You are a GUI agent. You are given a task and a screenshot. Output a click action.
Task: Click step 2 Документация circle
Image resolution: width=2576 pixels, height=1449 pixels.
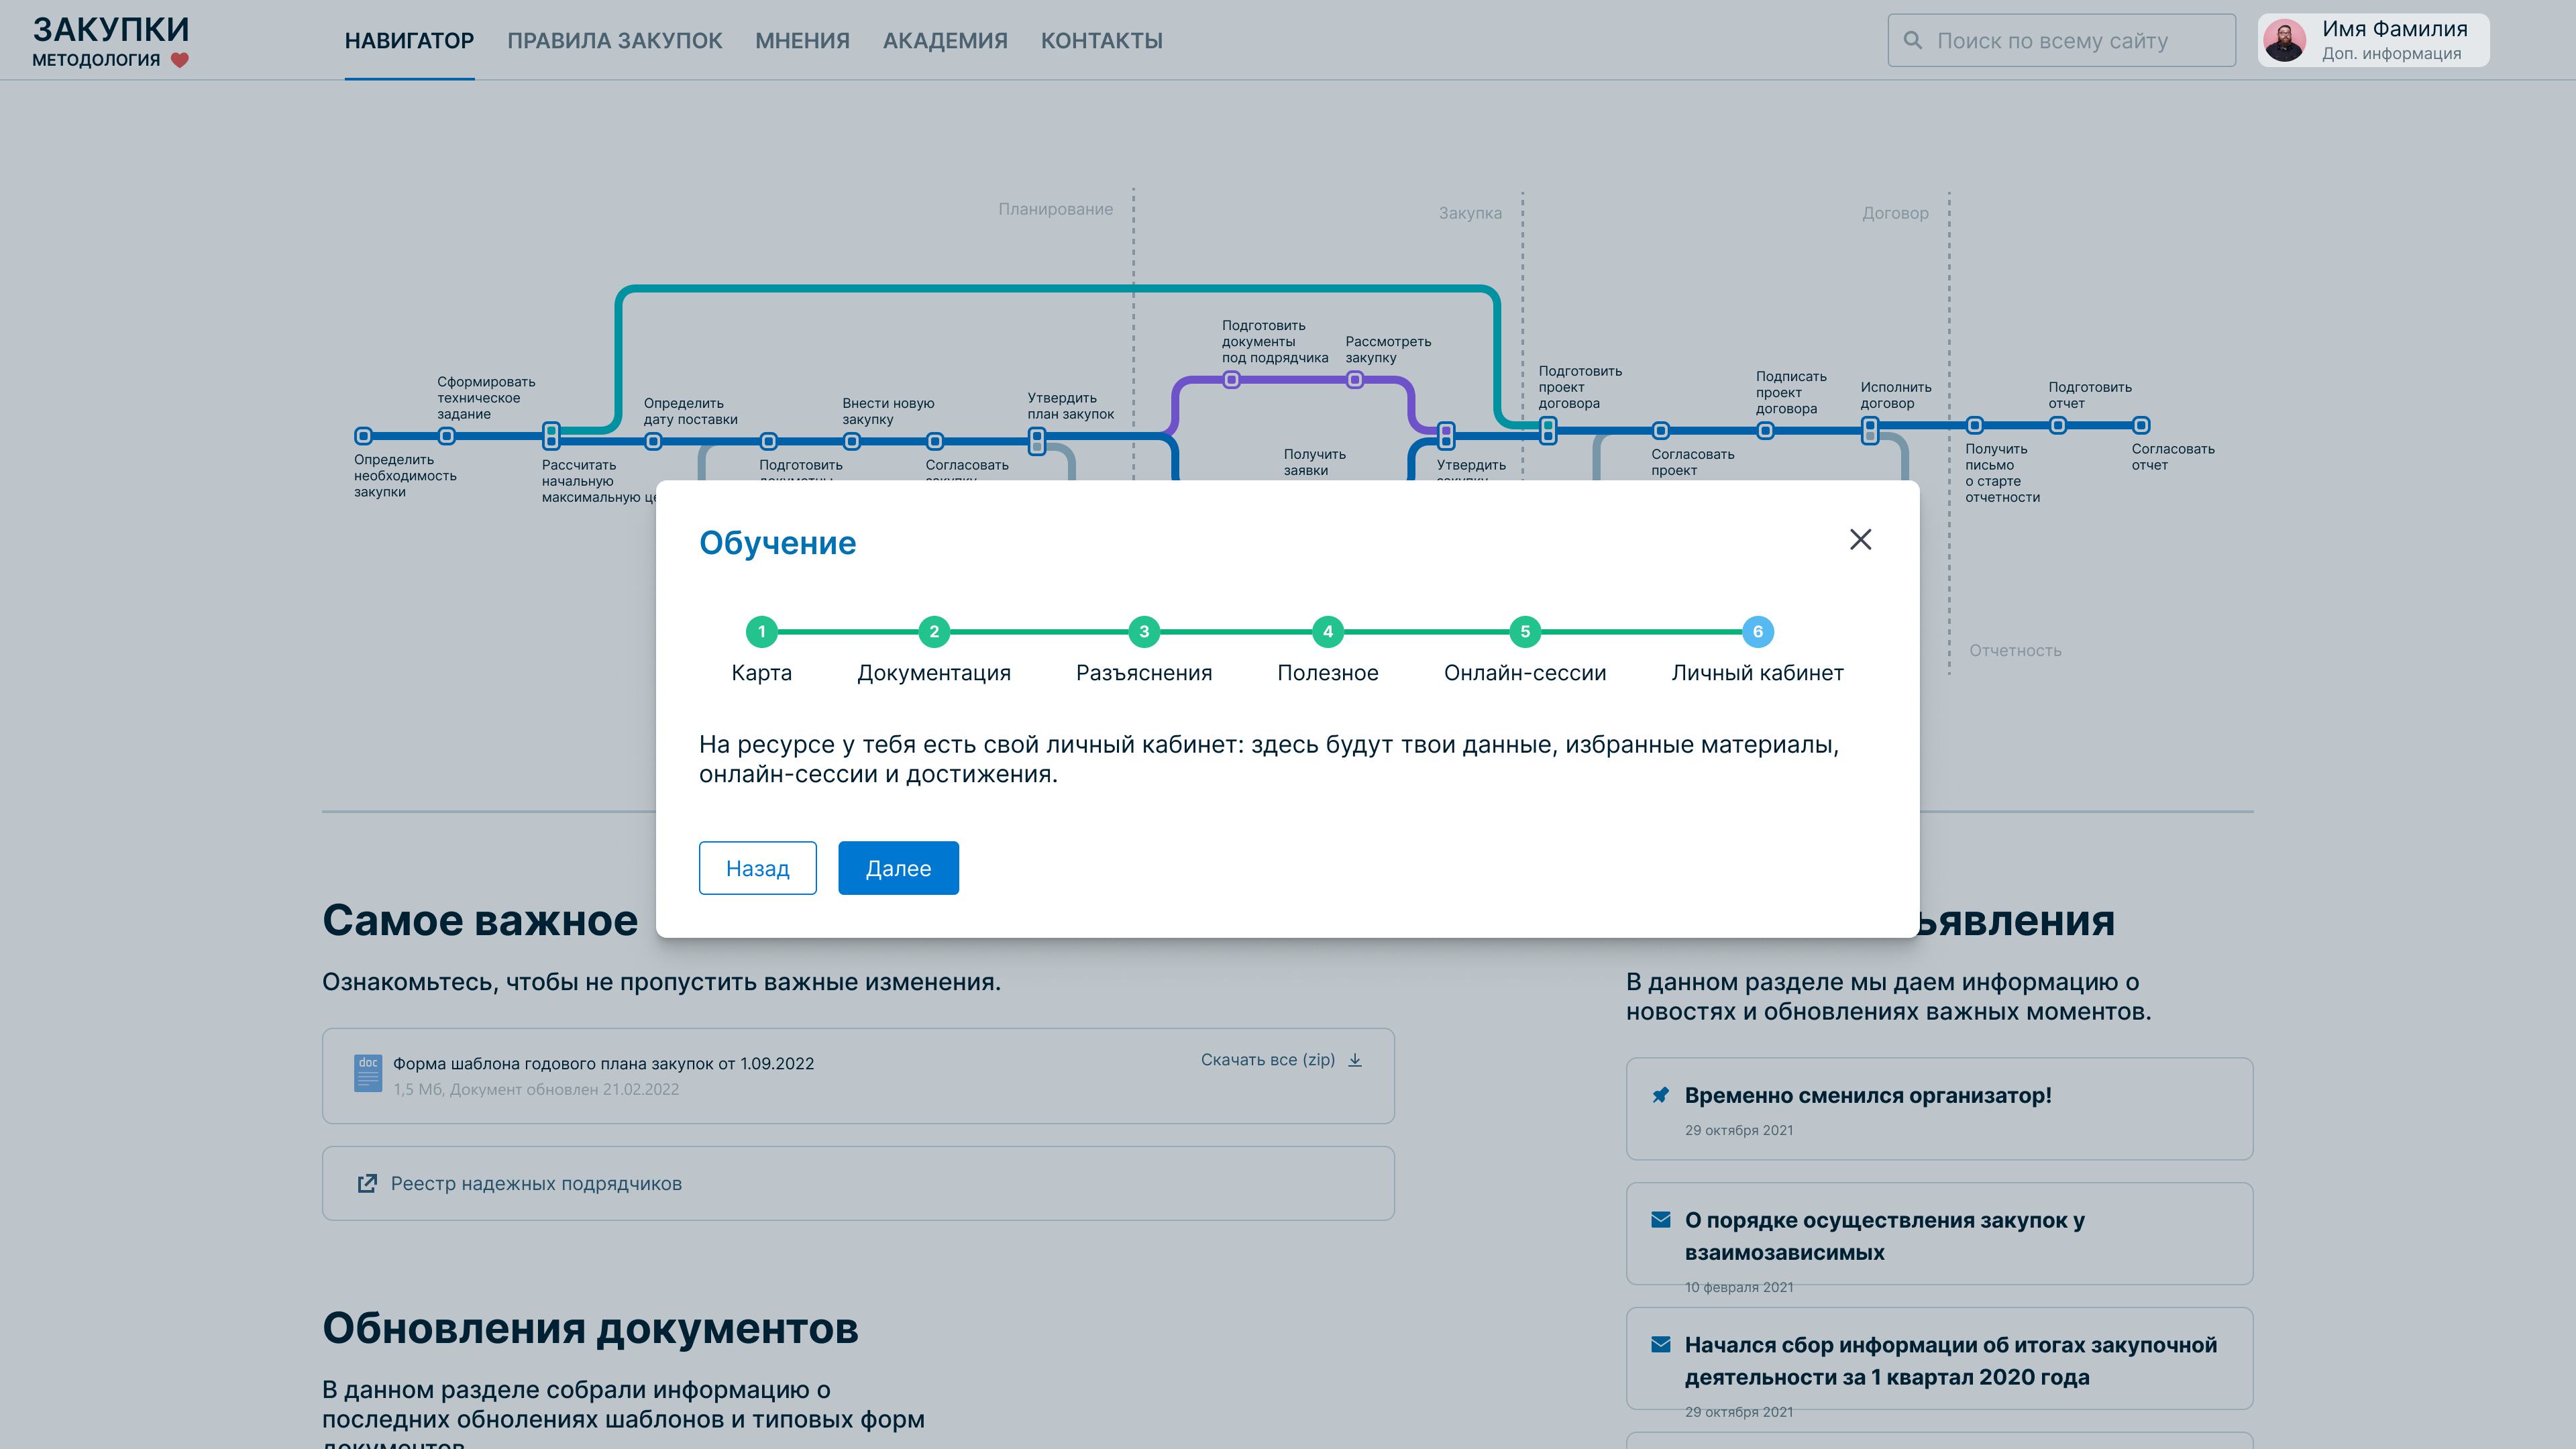(933, 631)
